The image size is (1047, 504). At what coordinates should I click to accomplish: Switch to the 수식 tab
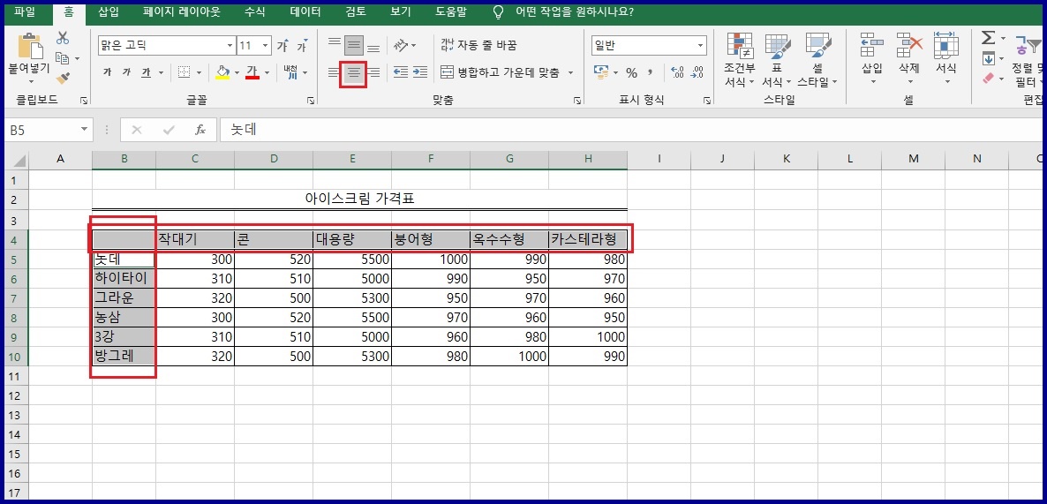pos(253,12)
